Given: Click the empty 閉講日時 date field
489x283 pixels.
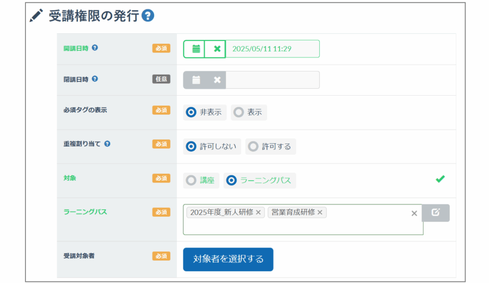Looking at the screenshot, I should click(272, 80).
